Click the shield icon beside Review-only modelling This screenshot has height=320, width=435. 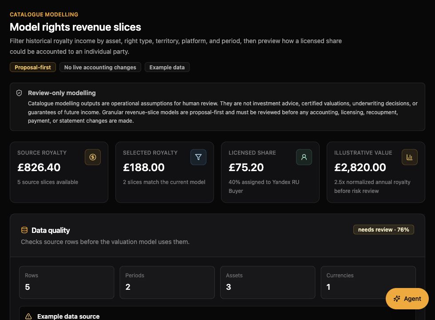point(19,93)
